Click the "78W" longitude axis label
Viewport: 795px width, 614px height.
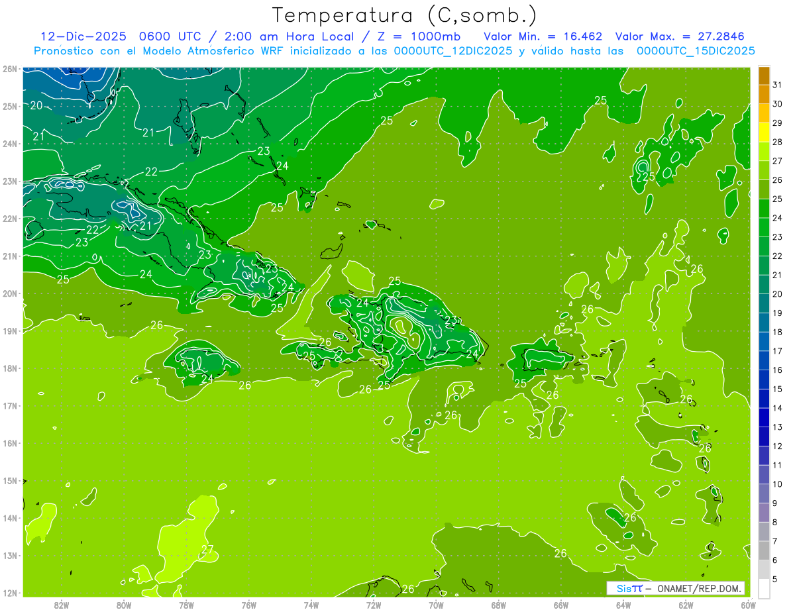coord(186,605)
